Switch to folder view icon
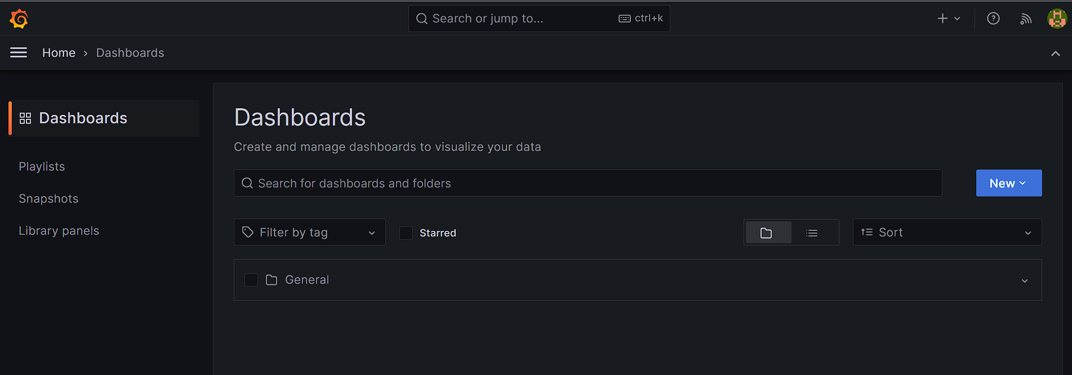Screen dimensions: 1072x375 [766, 233]
